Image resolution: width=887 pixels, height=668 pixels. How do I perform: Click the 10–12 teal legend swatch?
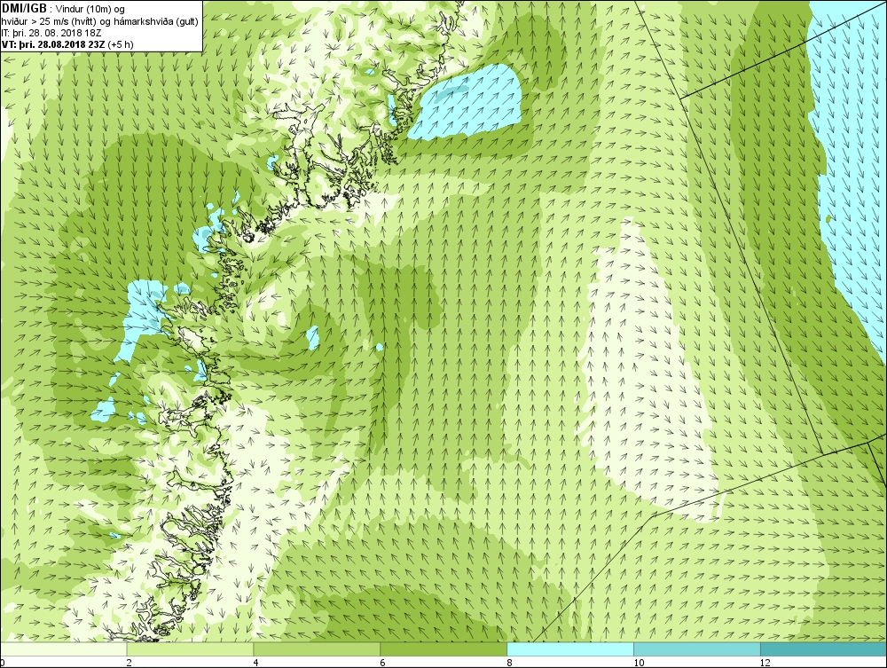pyautogui.click(x=697, y=648)
